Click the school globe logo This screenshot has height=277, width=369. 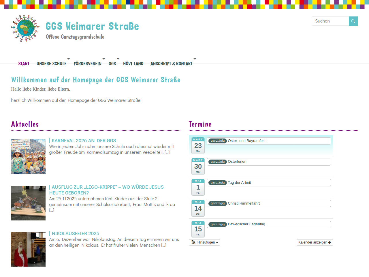coord(25,28)
